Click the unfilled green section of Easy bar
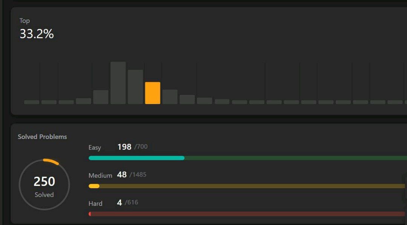 pyautogui.click(x=294, y=158)
